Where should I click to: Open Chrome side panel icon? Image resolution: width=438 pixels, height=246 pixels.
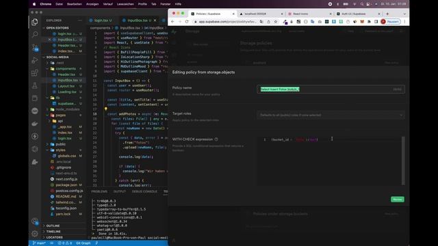tap(376, 21)
